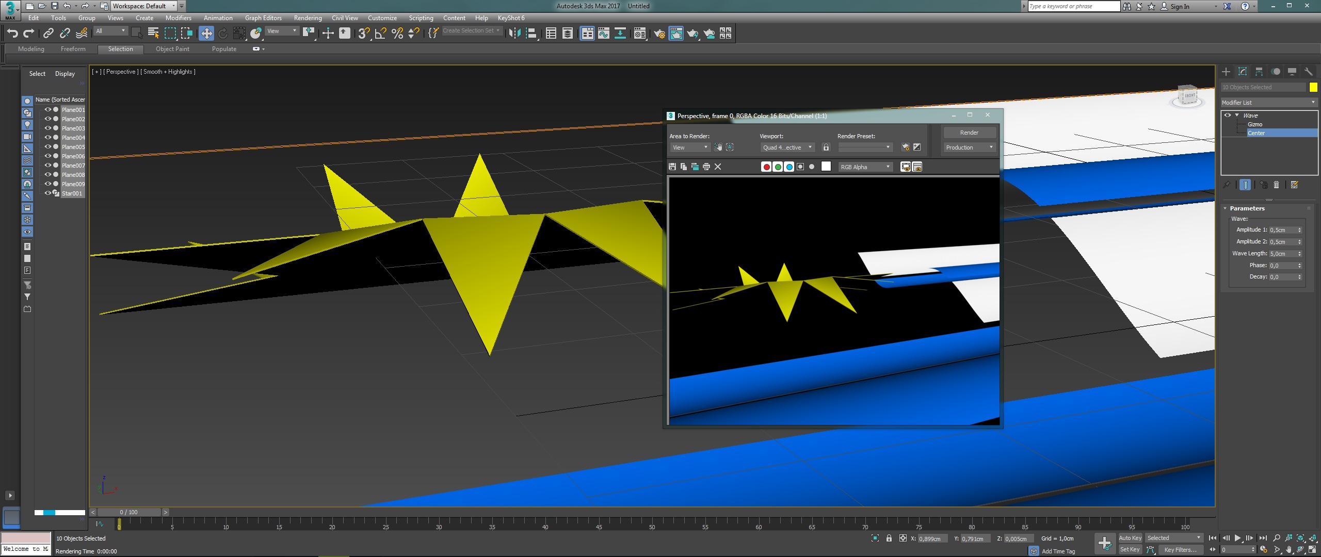
Task: Click the Auto Key button
Action: click(x=1130, y=538)
